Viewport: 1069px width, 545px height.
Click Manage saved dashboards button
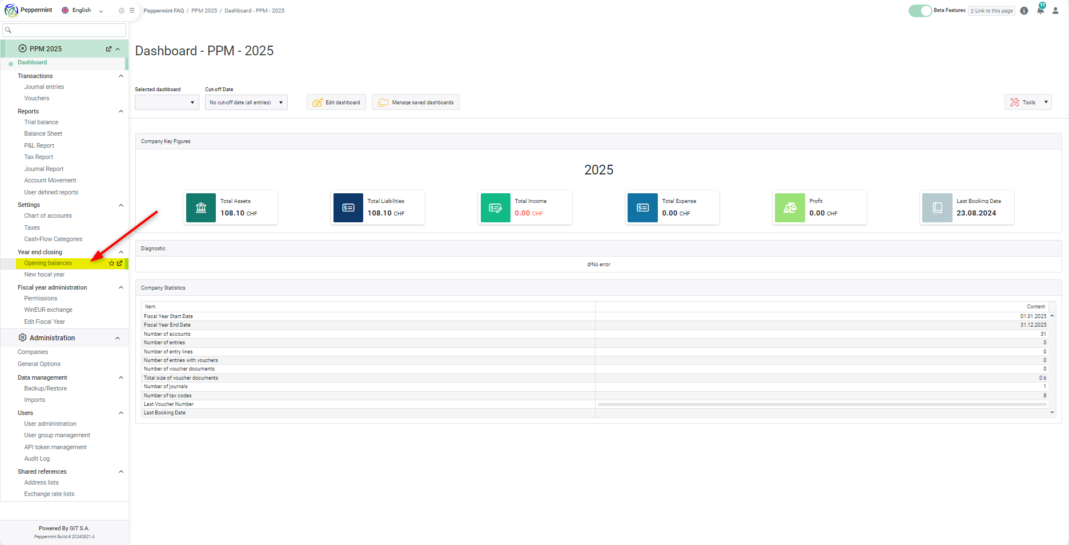tap(416, 102)
